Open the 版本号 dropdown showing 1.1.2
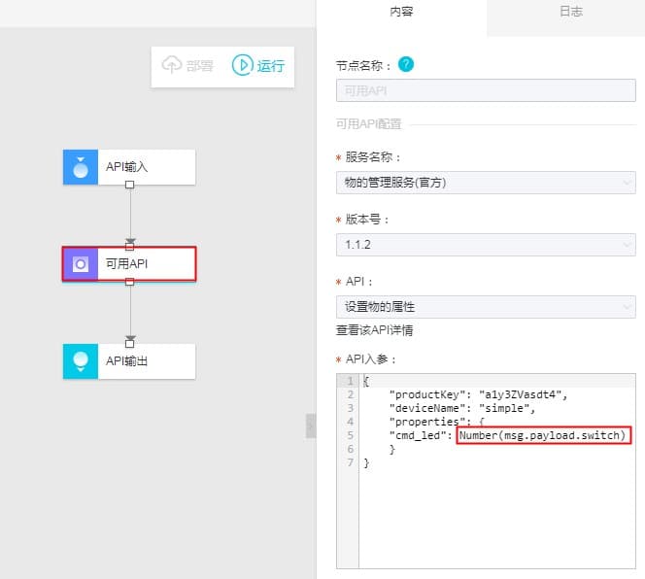The width and height of the screenshot is (645, 579). click(x=486, y=245)
